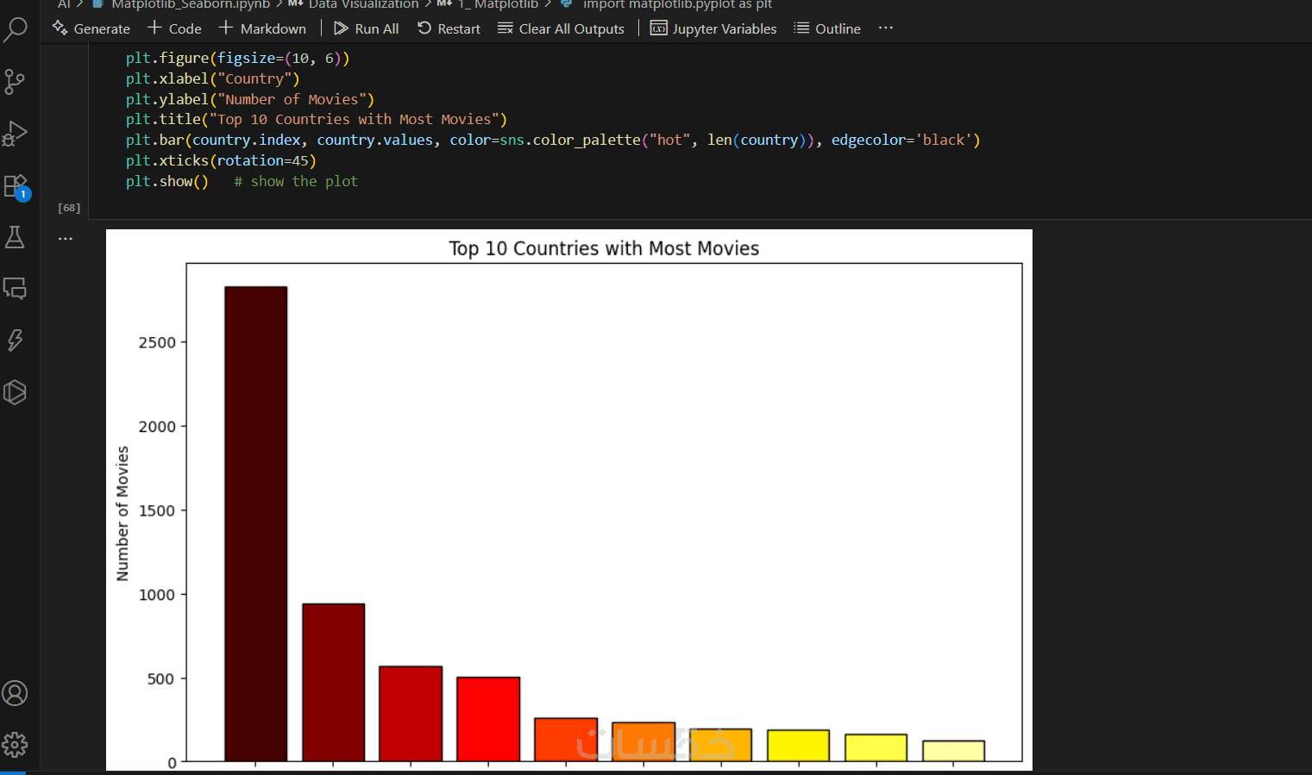Open the cell output actions ellipsis
The image size is (1312, 775).
[66, 239]
